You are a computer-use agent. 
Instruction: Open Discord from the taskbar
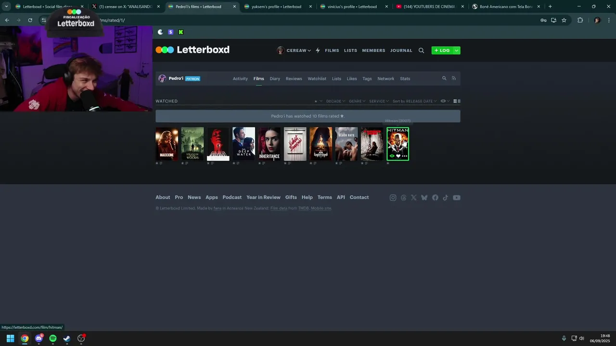pos(39,338)
